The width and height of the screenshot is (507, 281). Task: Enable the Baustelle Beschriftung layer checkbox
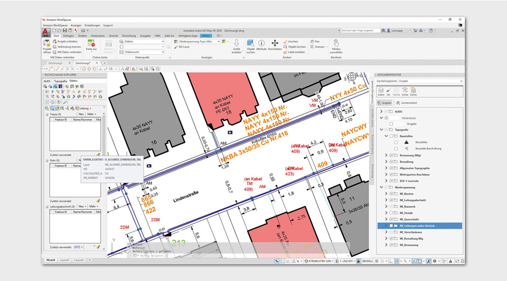coord(396,148)
